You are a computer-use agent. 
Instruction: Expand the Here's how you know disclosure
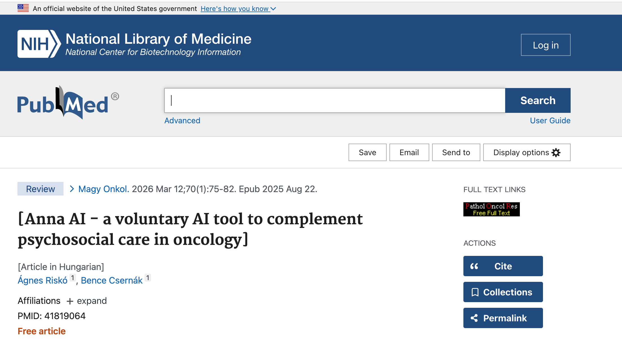(x=237, y=8)
